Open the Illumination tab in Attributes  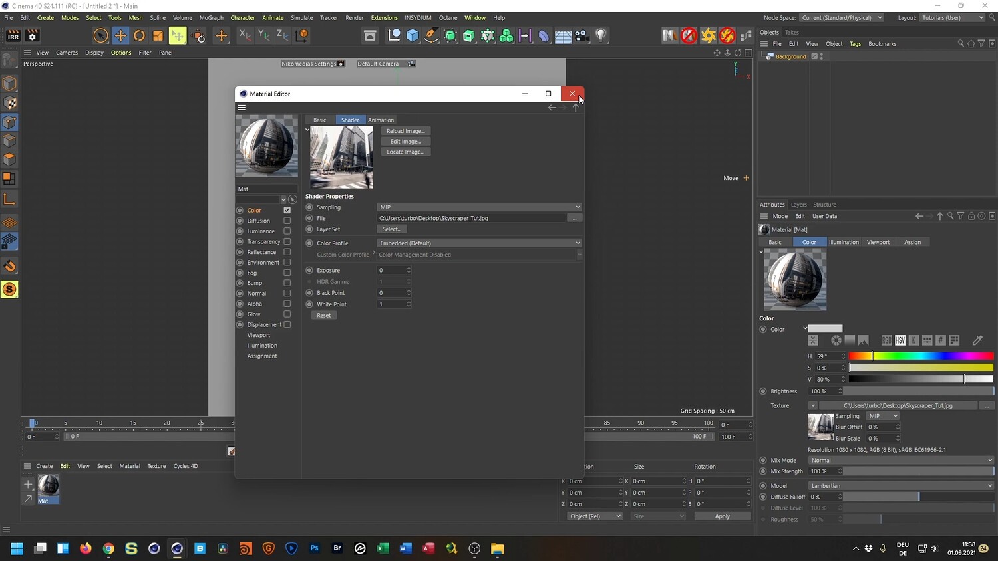(x=844, y=242)
